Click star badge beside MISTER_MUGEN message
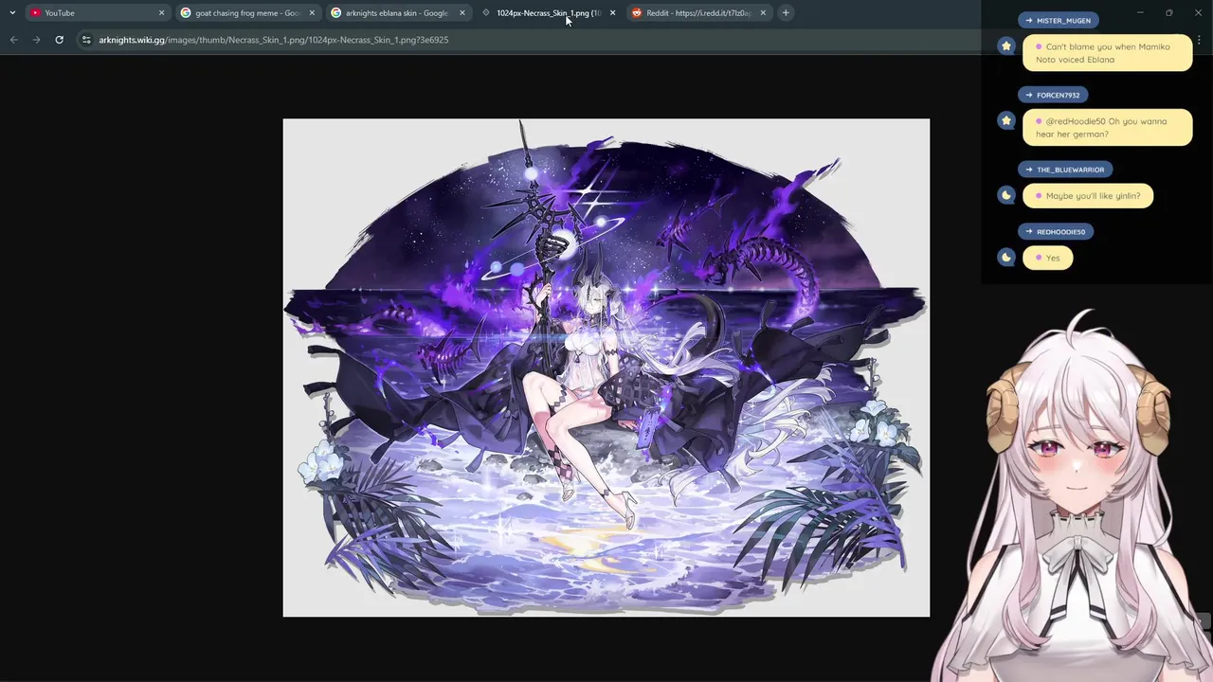 coord(1006,45)
